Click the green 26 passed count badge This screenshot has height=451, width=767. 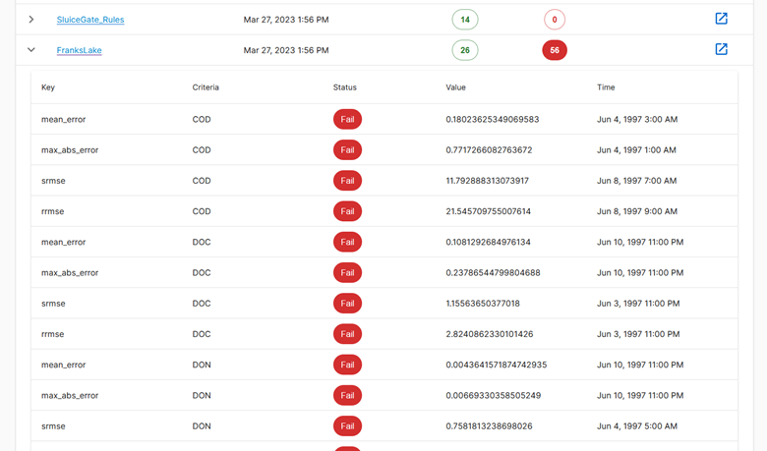(465, 50)
